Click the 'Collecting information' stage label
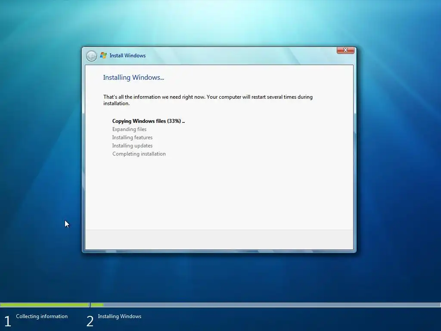Screen dimensions: 441x331 point(42,316)
